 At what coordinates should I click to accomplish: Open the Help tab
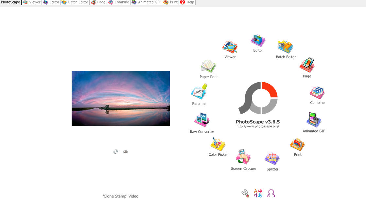click(x=187, y=2)
